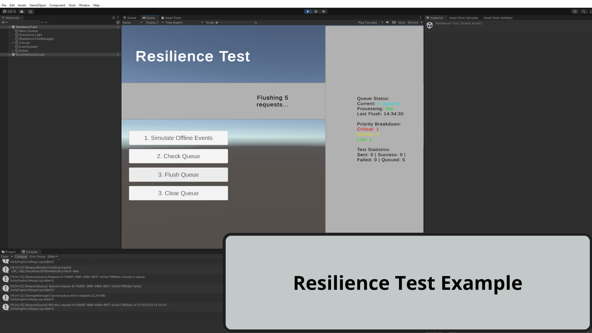Click the cloud services icon
This screenshot has width=592, height=333.
pos(22,11)
